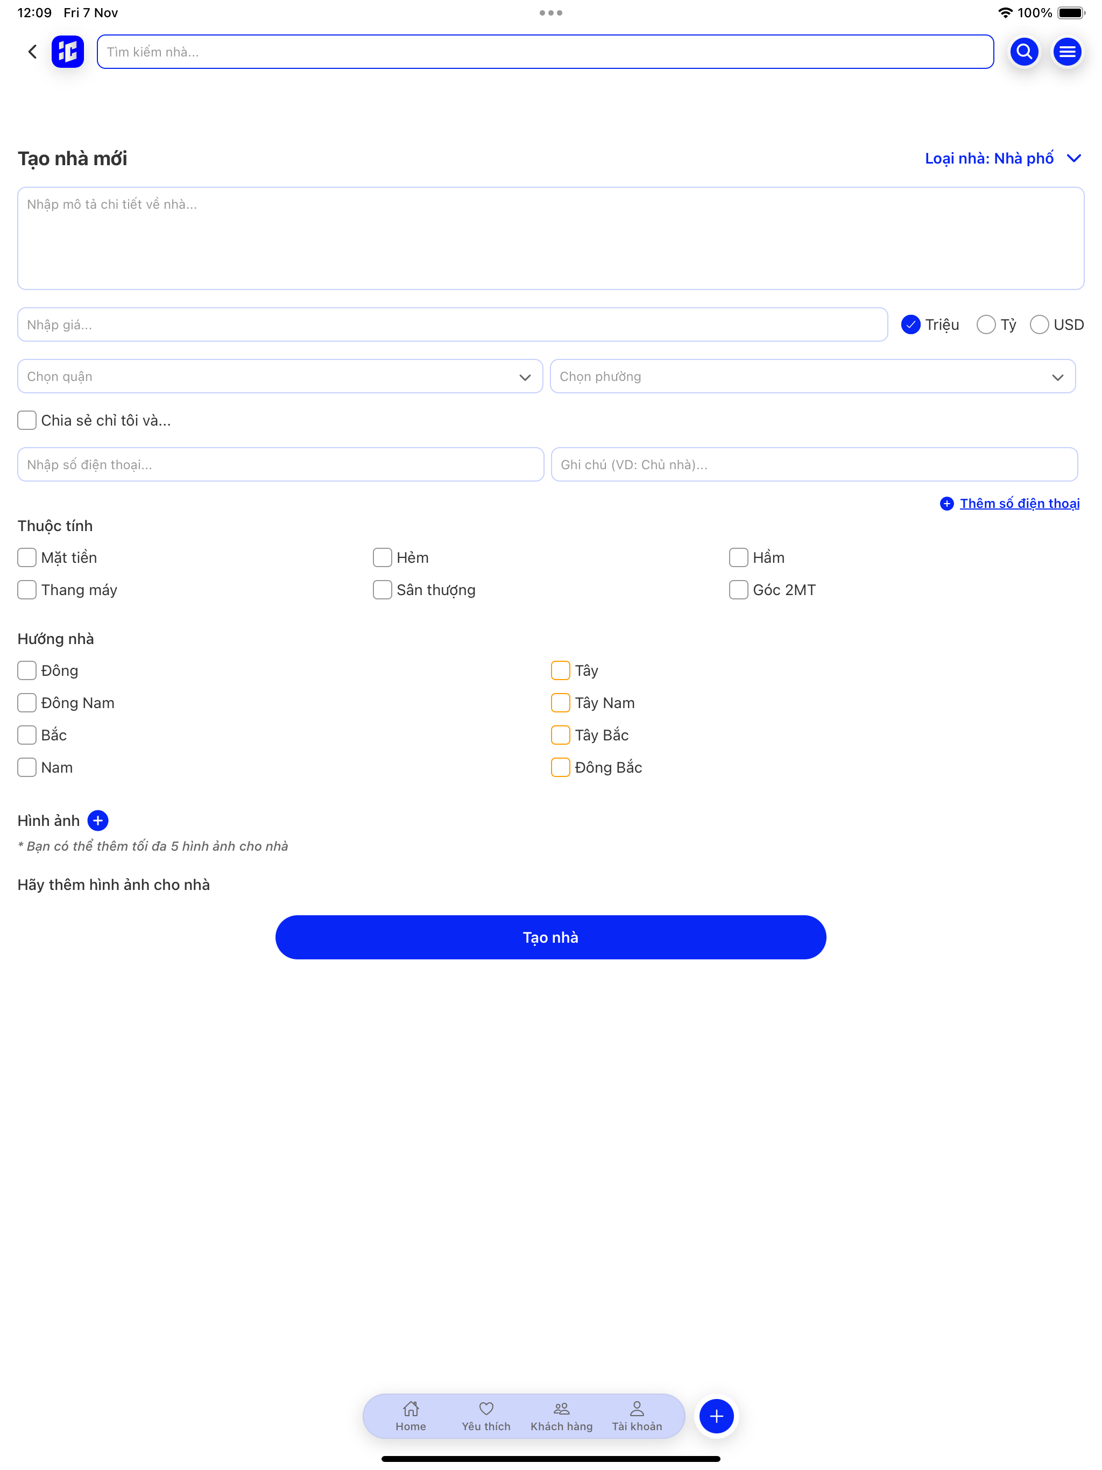
Task: Focus the Nhập giá price field
Action: 453,324
